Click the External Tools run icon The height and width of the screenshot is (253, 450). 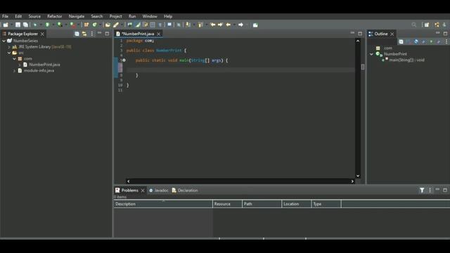click(x=73, y=25)
